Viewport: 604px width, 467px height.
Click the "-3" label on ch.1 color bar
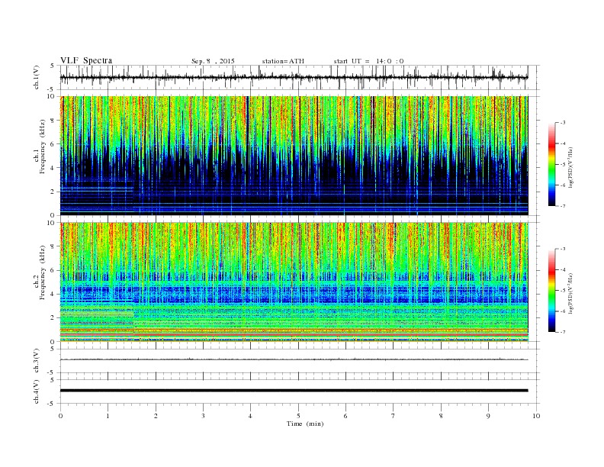[x=562, y=123]
